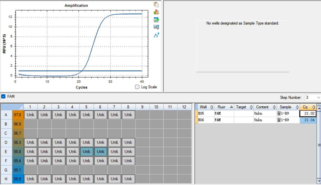
Task: Click the results table vertical scrollbar grip
Action: tap(319, 145)
